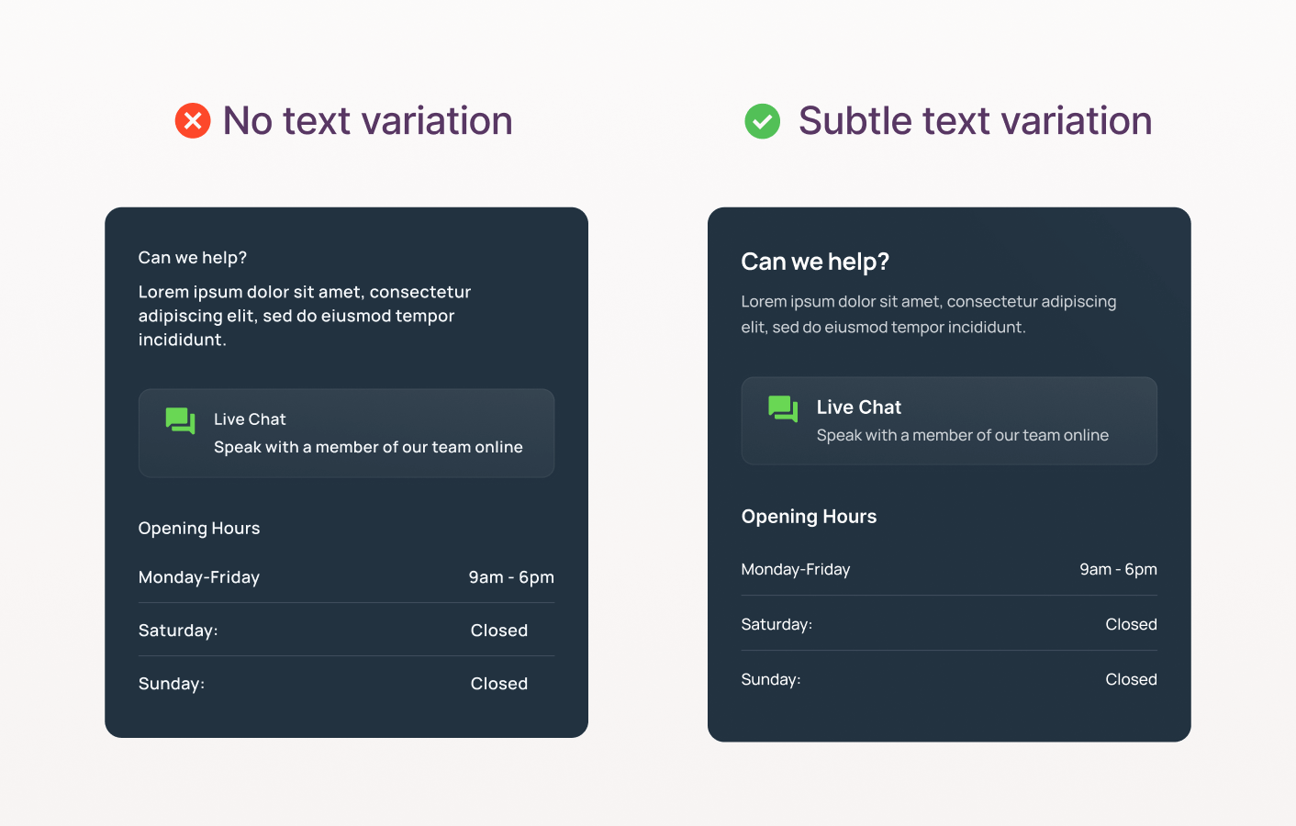Image resolution: width=1296 pixels, height=826 pixels.
Task: Select the bold 'Can we help?' title
Action: pyautogui.click(x=815, y=262)
